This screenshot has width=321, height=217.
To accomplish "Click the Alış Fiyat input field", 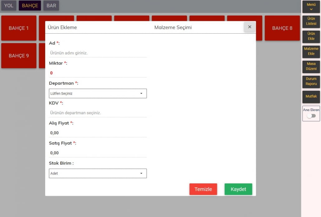I will coord(98,133).
